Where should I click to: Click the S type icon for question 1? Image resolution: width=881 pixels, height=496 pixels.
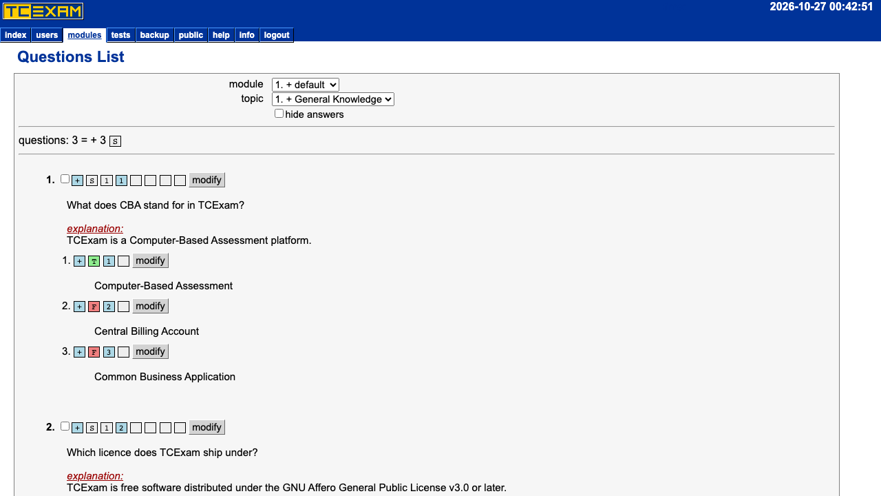pyautogui.click(x=92, y=180)
